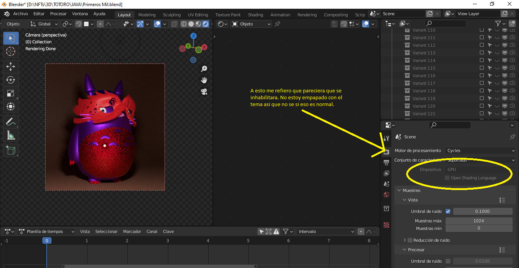Switch viewport to rendered shading

coord(206,24)
